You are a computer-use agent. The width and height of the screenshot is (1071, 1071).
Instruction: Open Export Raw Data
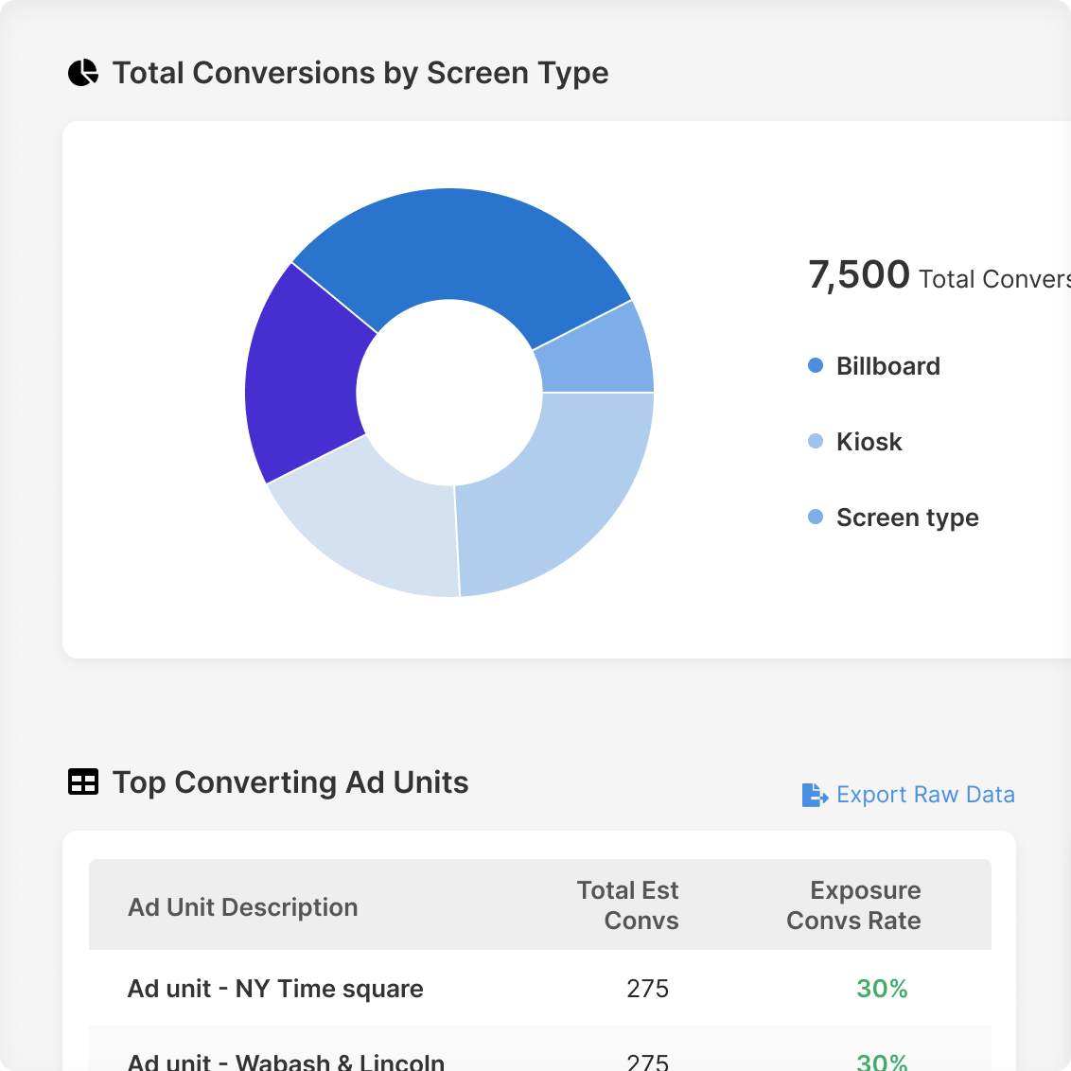925,795
